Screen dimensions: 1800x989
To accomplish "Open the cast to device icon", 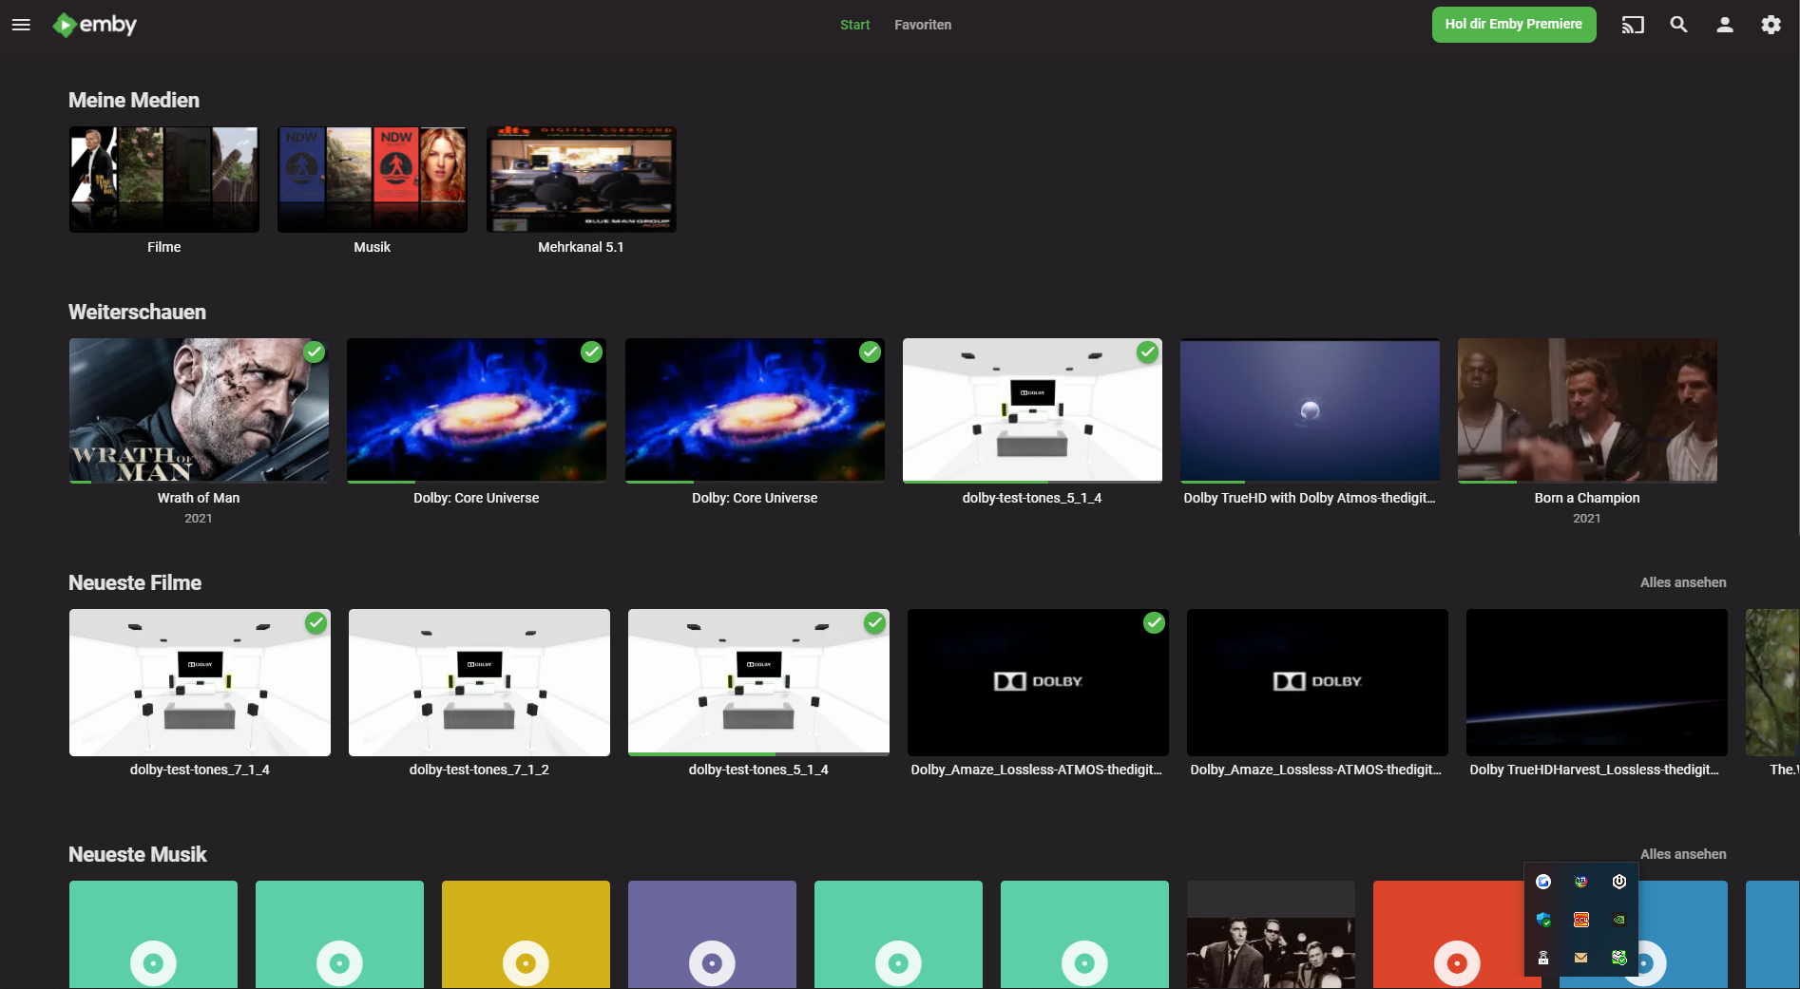I will pos(1633,25).
